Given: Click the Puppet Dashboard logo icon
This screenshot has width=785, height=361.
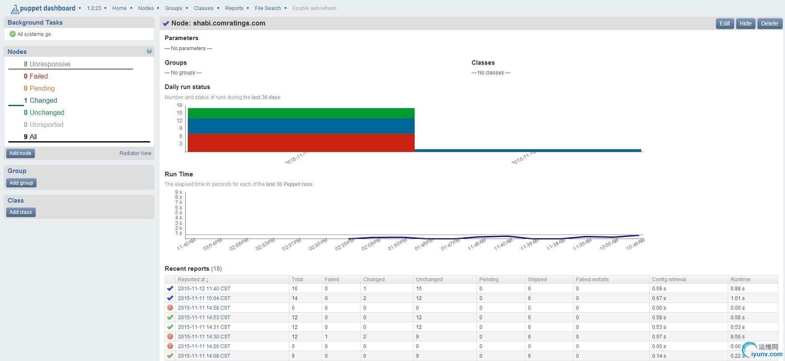Looking at the screenshot, I should click(x=15, y=9).
